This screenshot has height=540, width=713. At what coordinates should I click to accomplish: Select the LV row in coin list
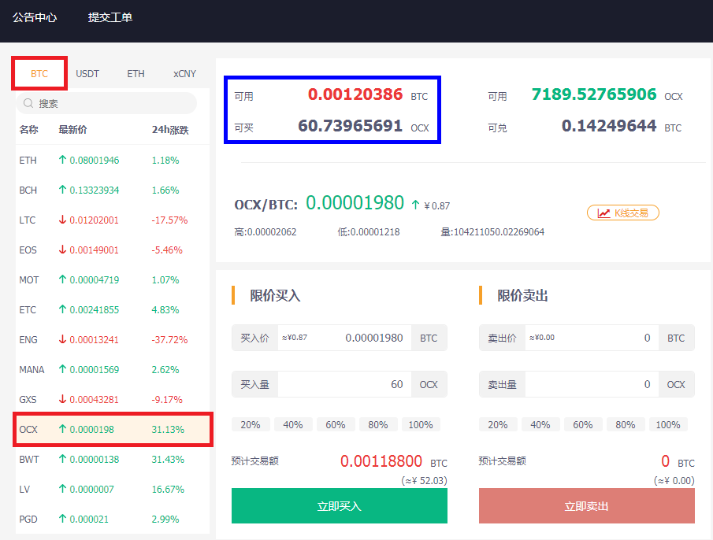[x=113, y=490]
